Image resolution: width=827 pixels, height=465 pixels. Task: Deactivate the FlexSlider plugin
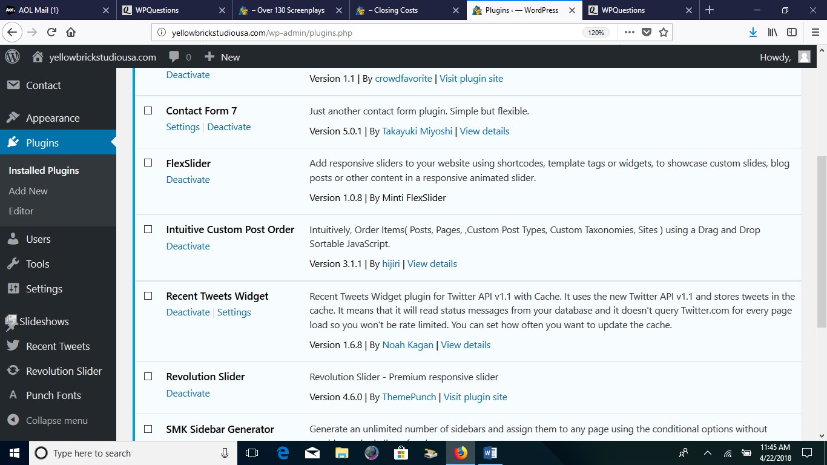(x=188, y=180)
